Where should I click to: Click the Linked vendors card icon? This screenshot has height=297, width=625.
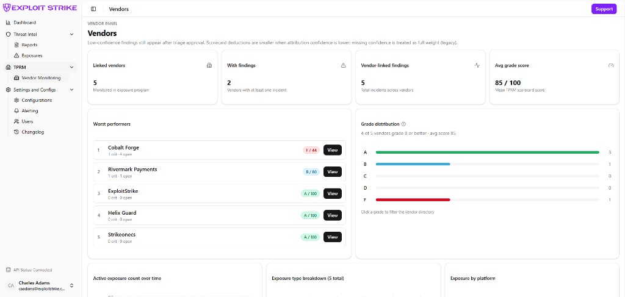(x=209, y=65)
